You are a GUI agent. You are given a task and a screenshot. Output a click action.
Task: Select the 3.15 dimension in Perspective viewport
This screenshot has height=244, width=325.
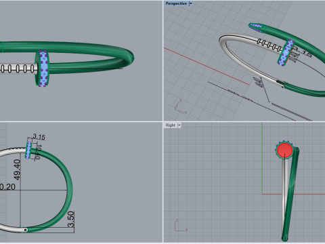[x=303, y=52]
